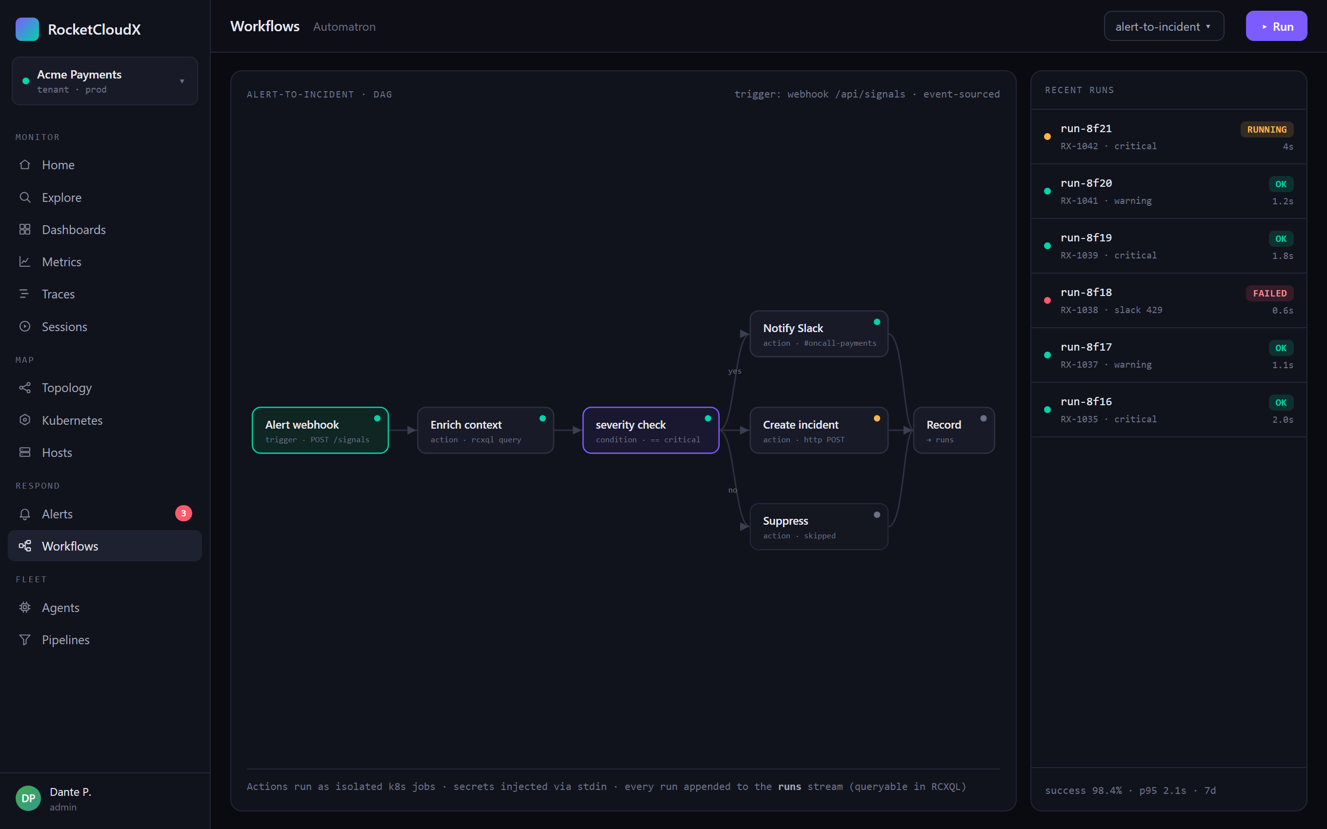Open Kubernetes from sidebar
The width and height of the screenshot is (1327, 829).
tap(105, 420)
